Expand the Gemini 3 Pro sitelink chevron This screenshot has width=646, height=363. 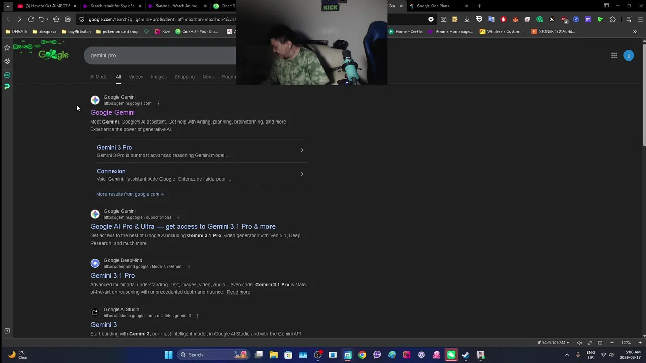pyautogui.click(x=302, y=150)
